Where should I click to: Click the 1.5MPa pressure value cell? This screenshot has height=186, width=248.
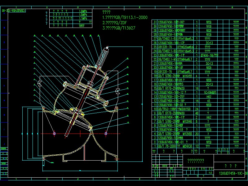click(83, 15)
